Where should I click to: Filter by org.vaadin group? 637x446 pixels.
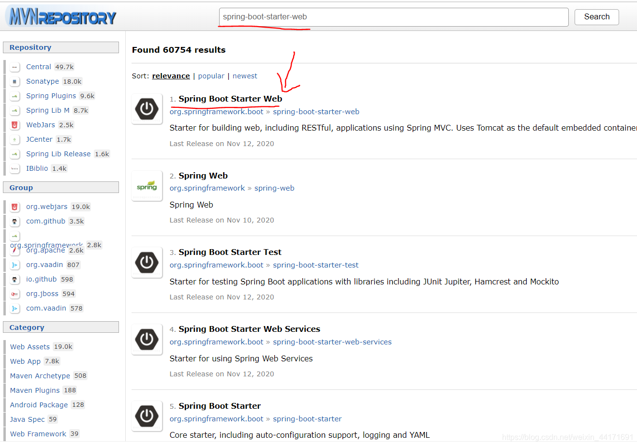[x=44, y=265]
